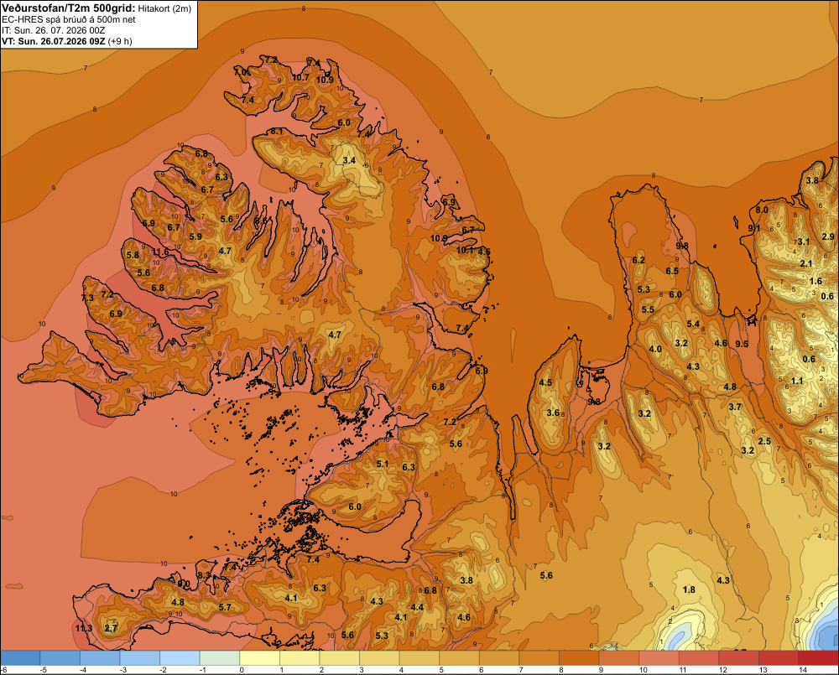This screenshot has width=839, height=675.
Task: Click the '0' label on the legend scale
Action: (242, 670)
